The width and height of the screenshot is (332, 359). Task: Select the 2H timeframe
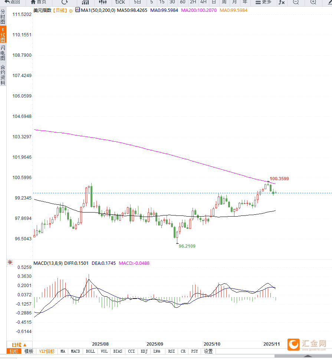coord(193,2)
